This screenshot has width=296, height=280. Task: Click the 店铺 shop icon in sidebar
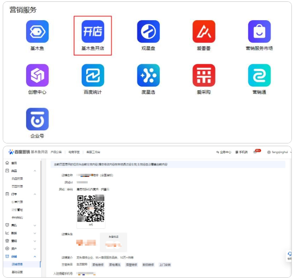pos(7,256)
